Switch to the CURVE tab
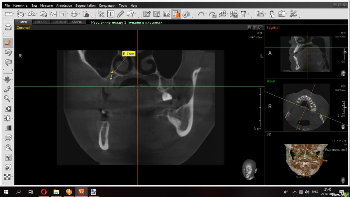This screenshot has width=350, height=197. (77, 22)
